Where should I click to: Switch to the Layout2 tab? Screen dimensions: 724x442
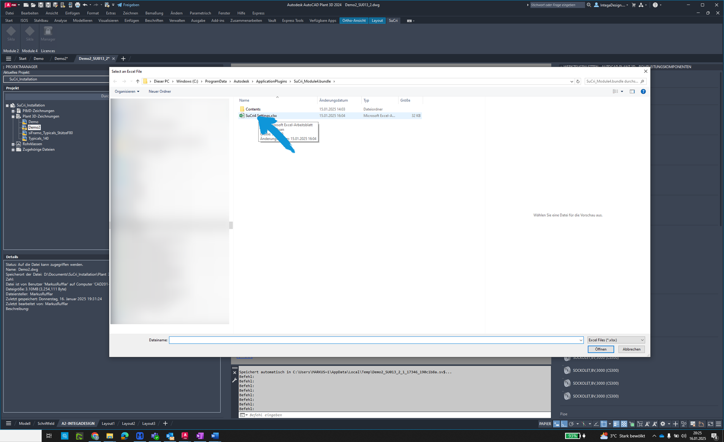click(128, 424)
